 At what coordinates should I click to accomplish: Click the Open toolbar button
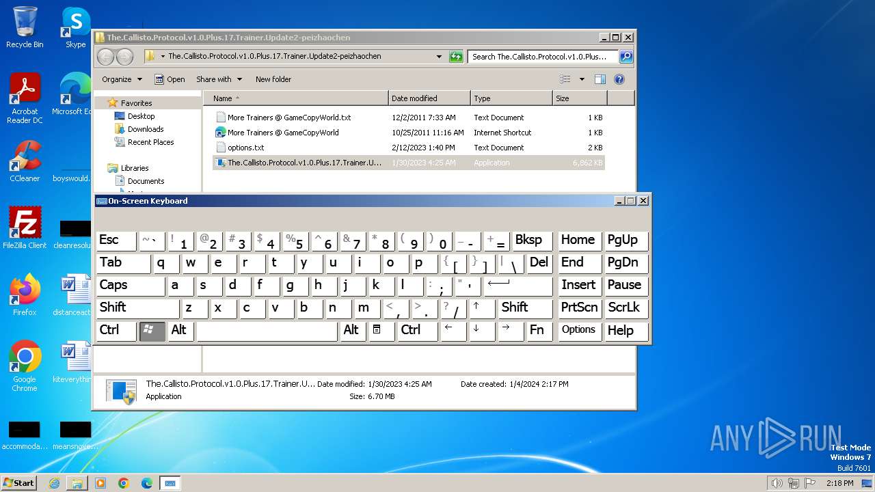coord(170,79)
